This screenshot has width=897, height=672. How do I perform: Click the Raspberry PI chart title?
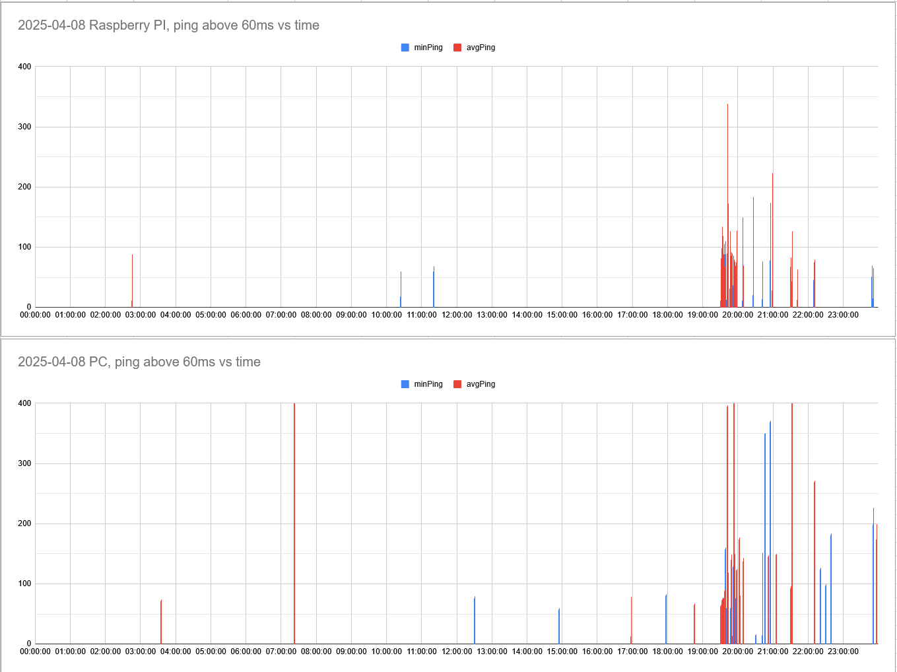click(168, 26)
